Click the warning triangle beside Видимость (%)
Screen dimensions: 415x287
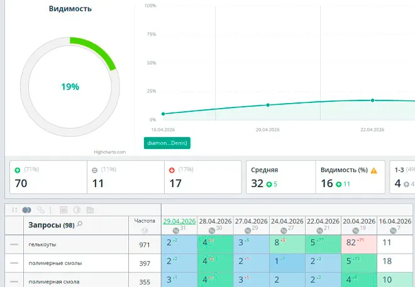pyautogui.click(x=373, y=170)
